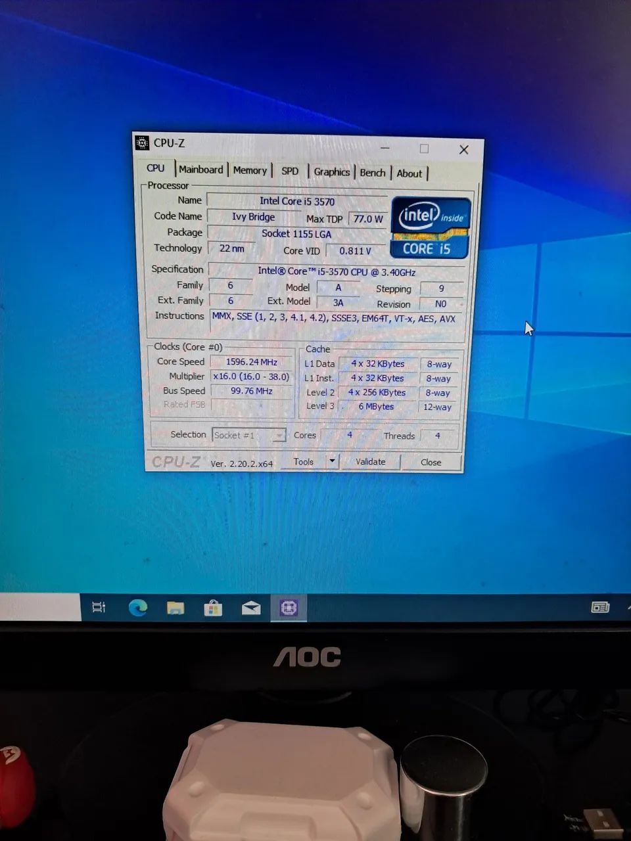
Task: Click the Tools button
Action: tap(303, 461)
